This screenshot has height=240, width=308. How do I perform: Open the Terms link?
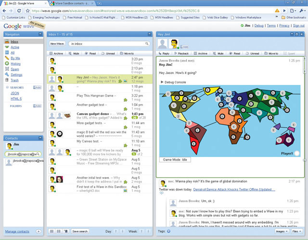coord(271,25)
